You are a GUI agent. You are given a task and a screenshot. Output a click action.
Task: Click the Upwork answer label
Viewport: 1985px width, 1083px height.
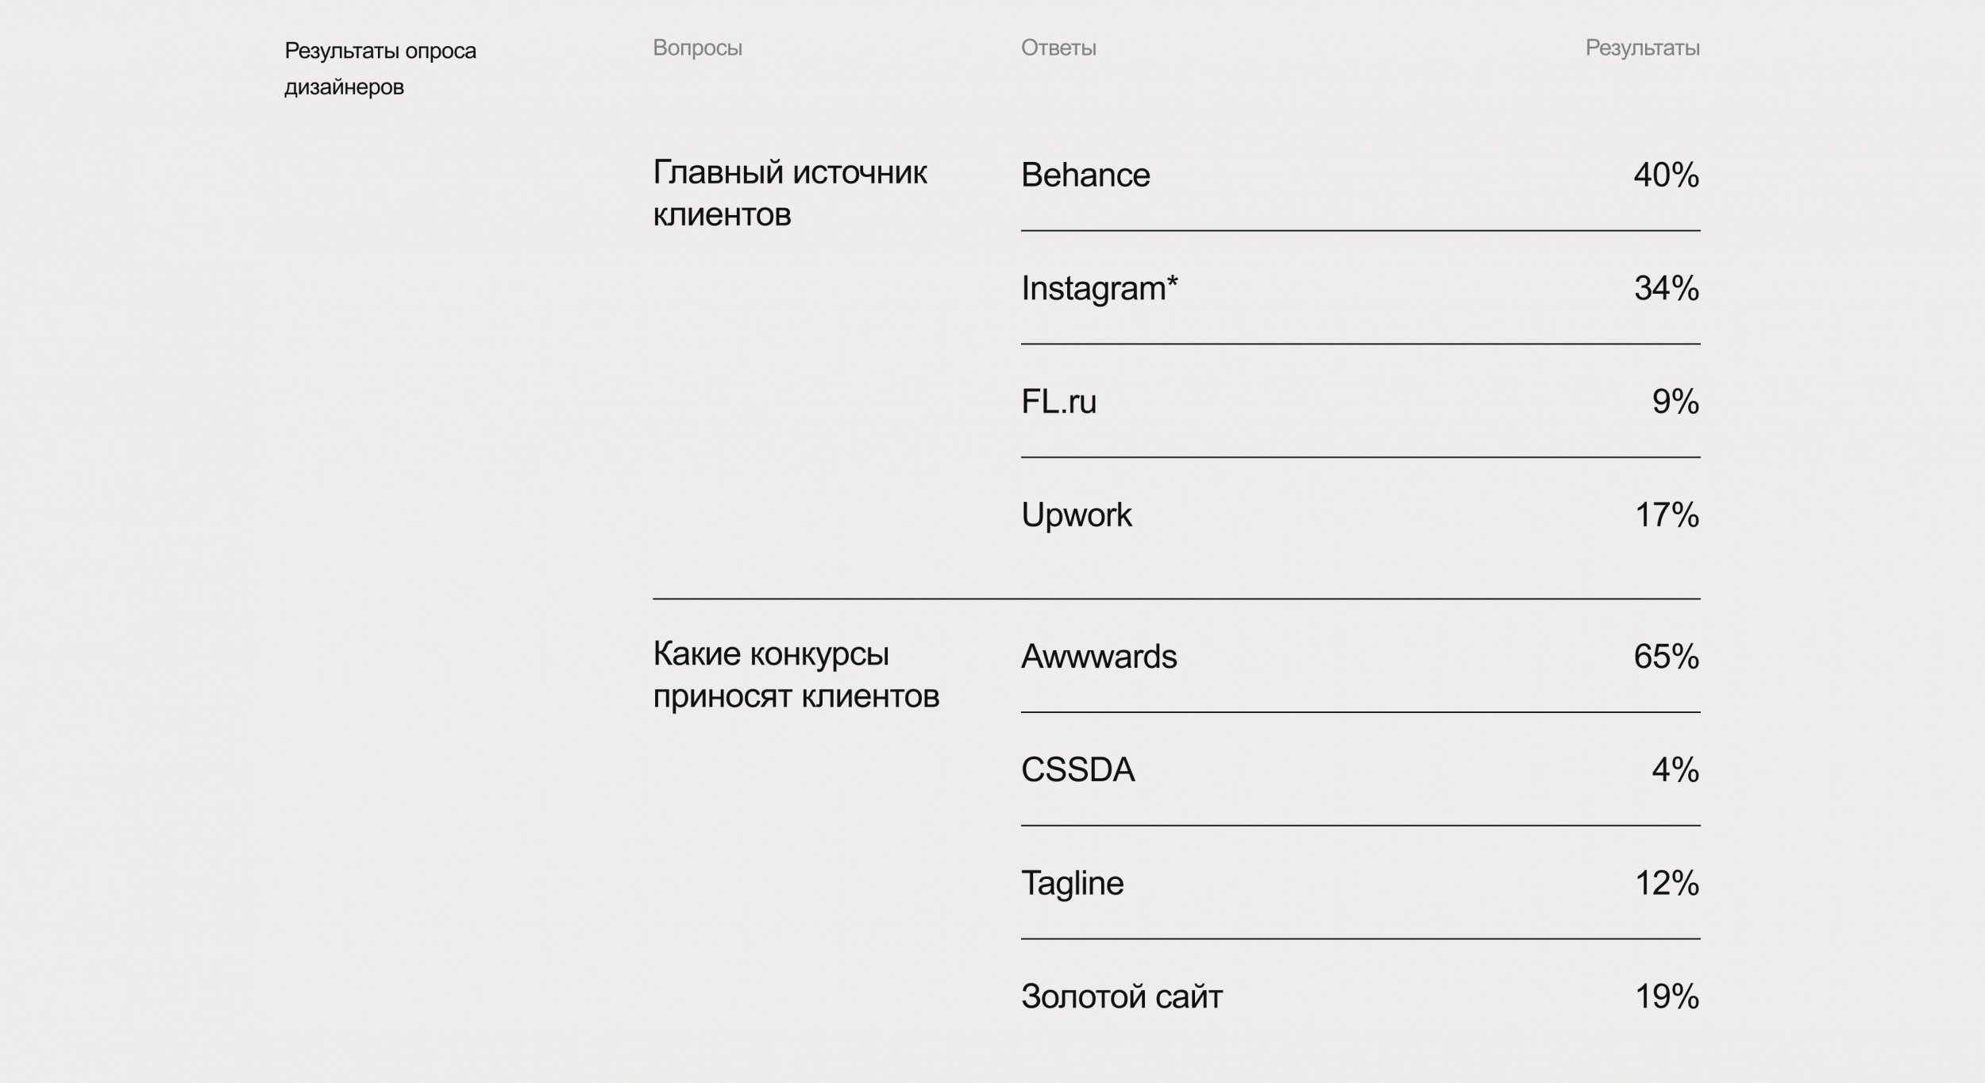tap(1076, 515)
